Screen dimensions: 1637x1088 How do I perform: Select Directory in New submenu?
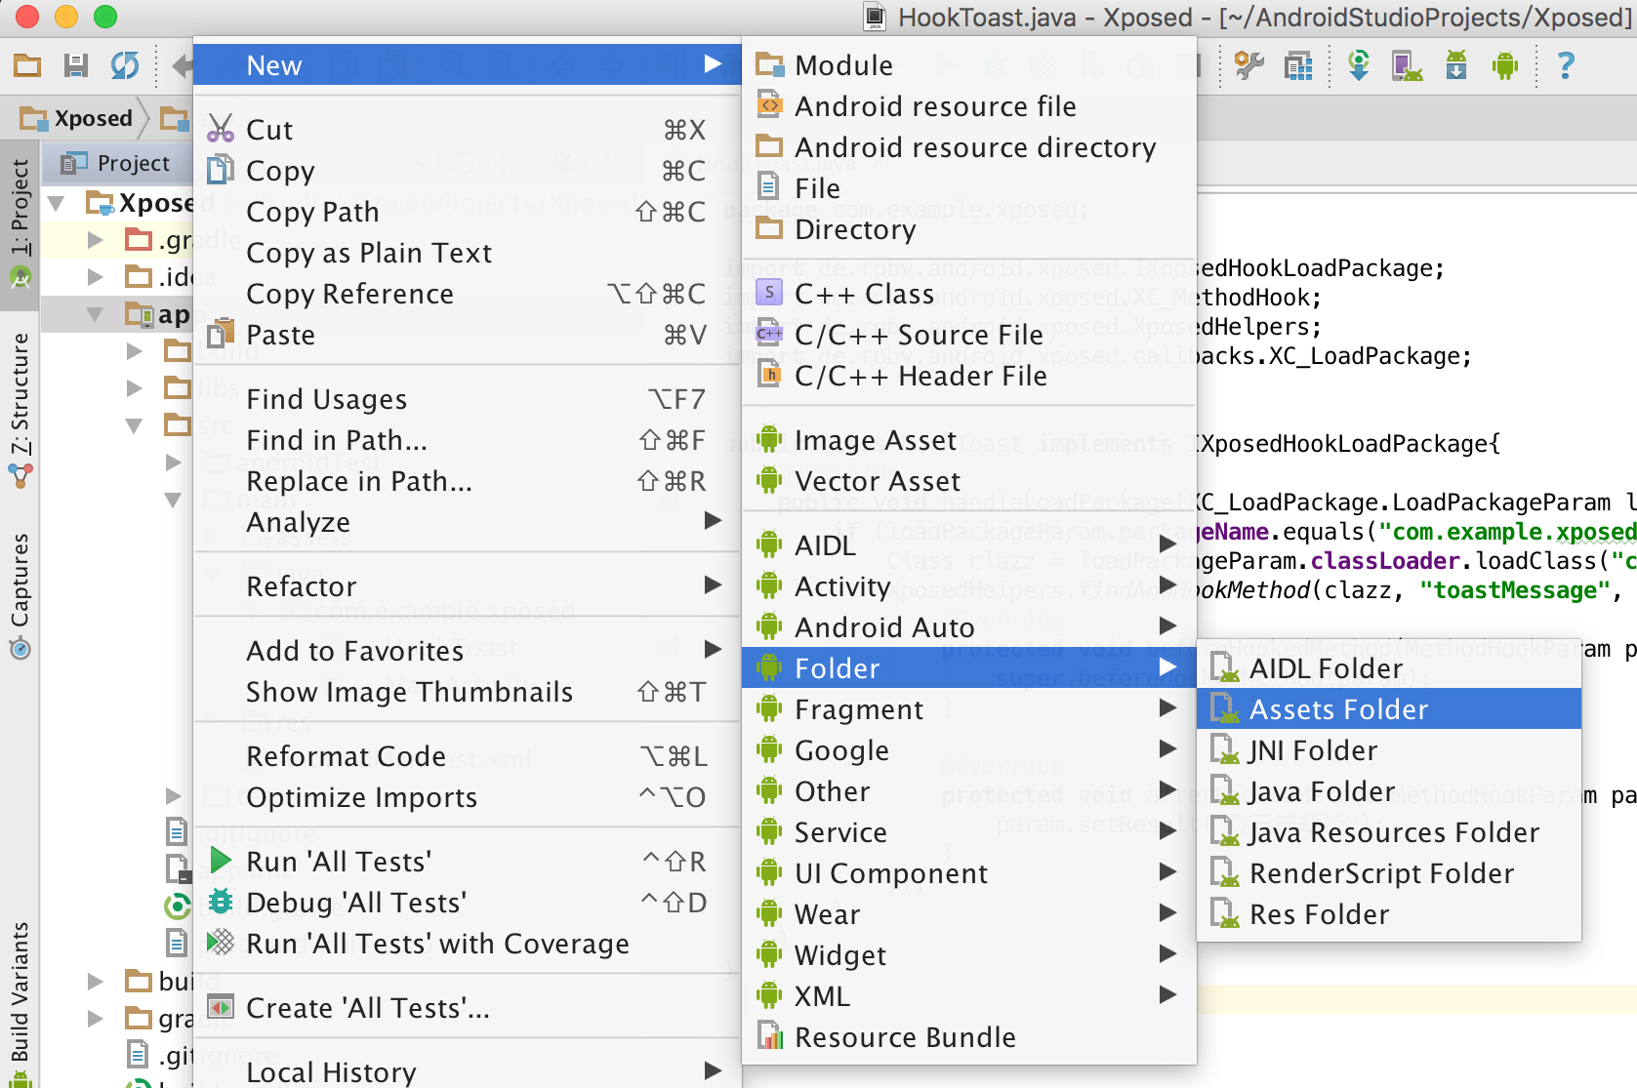[969, 229]
